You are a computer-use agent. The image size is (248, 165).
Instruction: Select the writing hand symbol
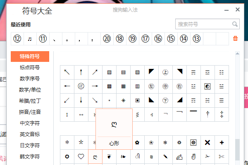[x=179, y=156]
